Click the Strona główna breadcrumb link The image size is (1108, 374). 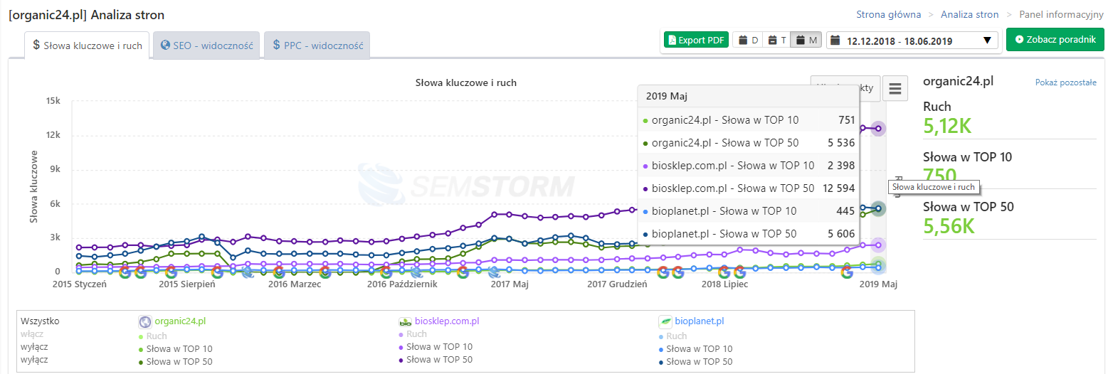(x=888, y=14)
